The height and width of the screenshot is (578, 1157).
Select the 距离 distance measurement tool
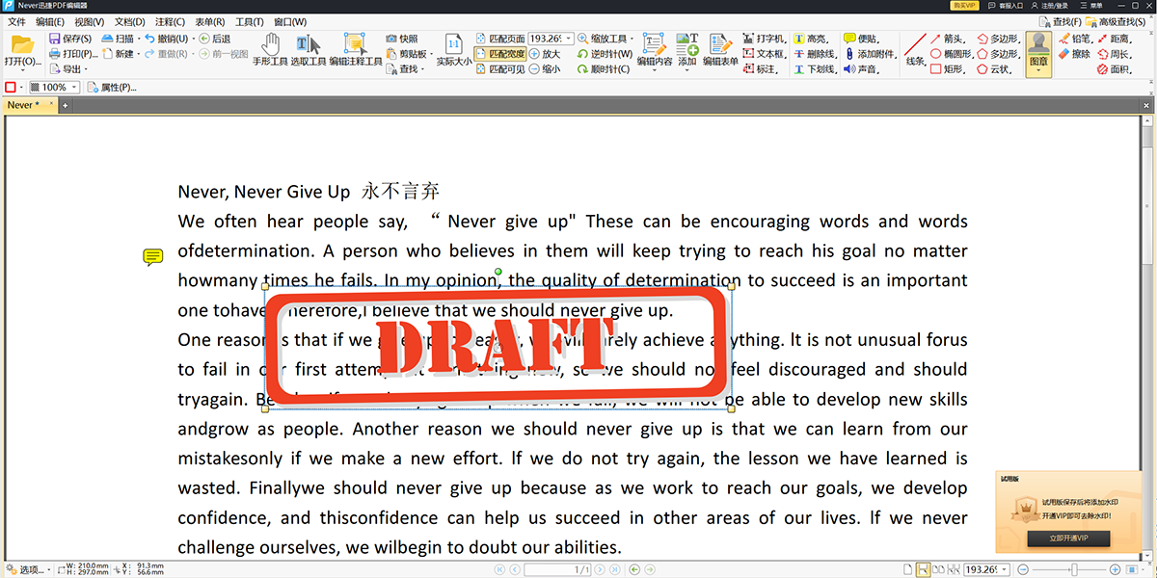(x=1119, y=39)
